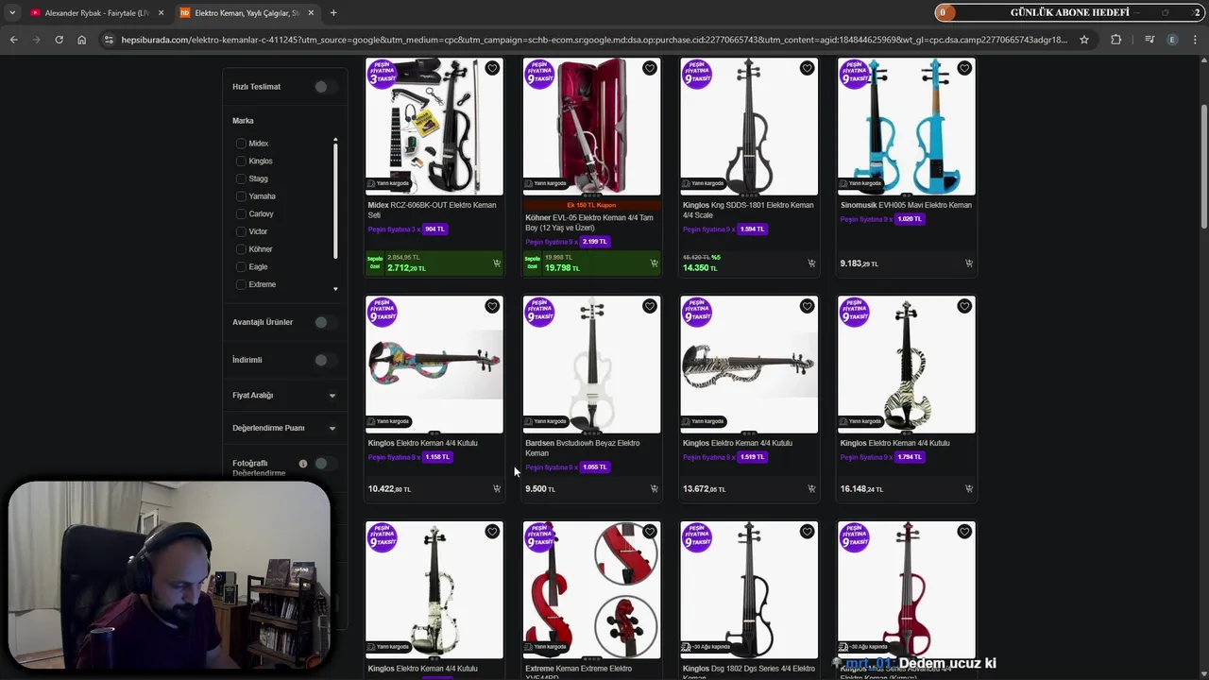
Task: Check the Kinglos brand filter
Action: click(241, 161)
